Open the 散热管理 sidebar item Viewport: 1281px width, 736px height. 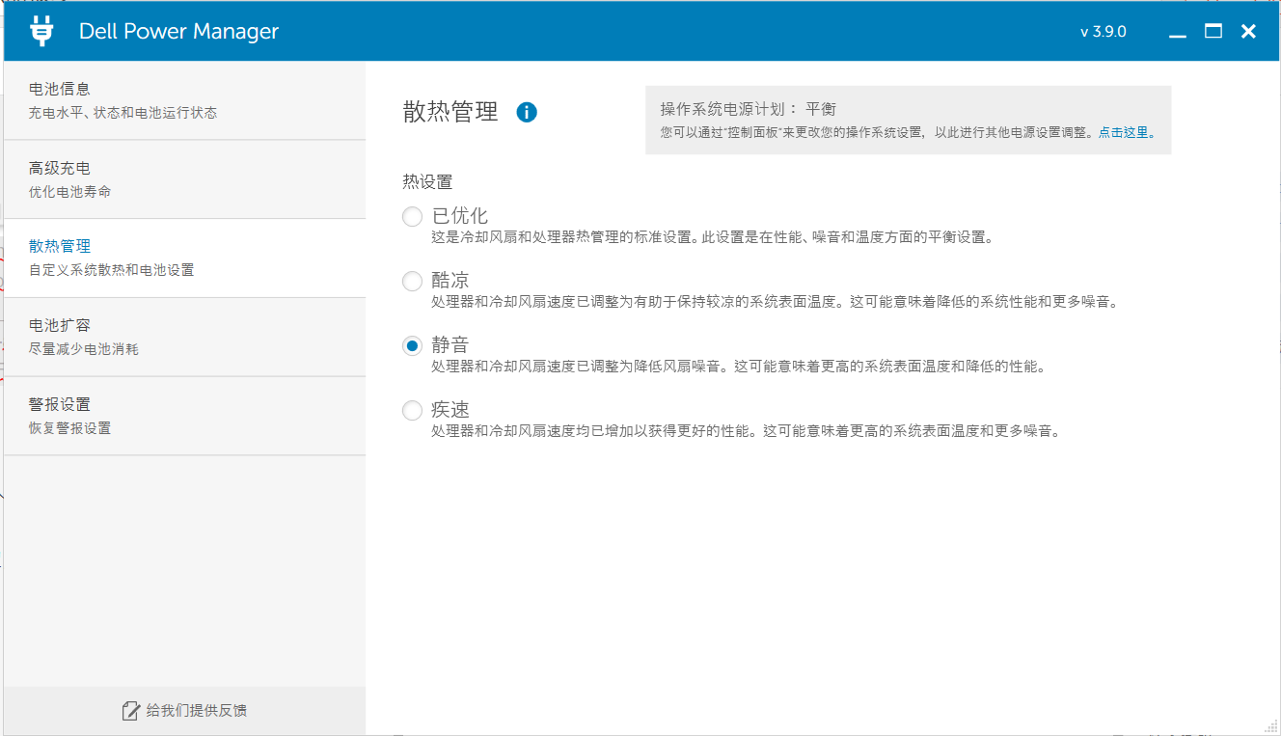185,259
